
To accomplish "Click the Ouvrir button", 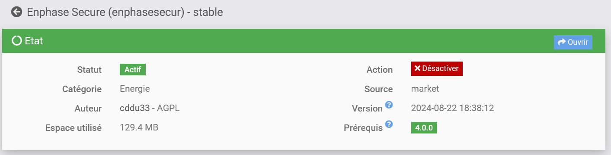I will pyautogui.click(x=573, y=42).
